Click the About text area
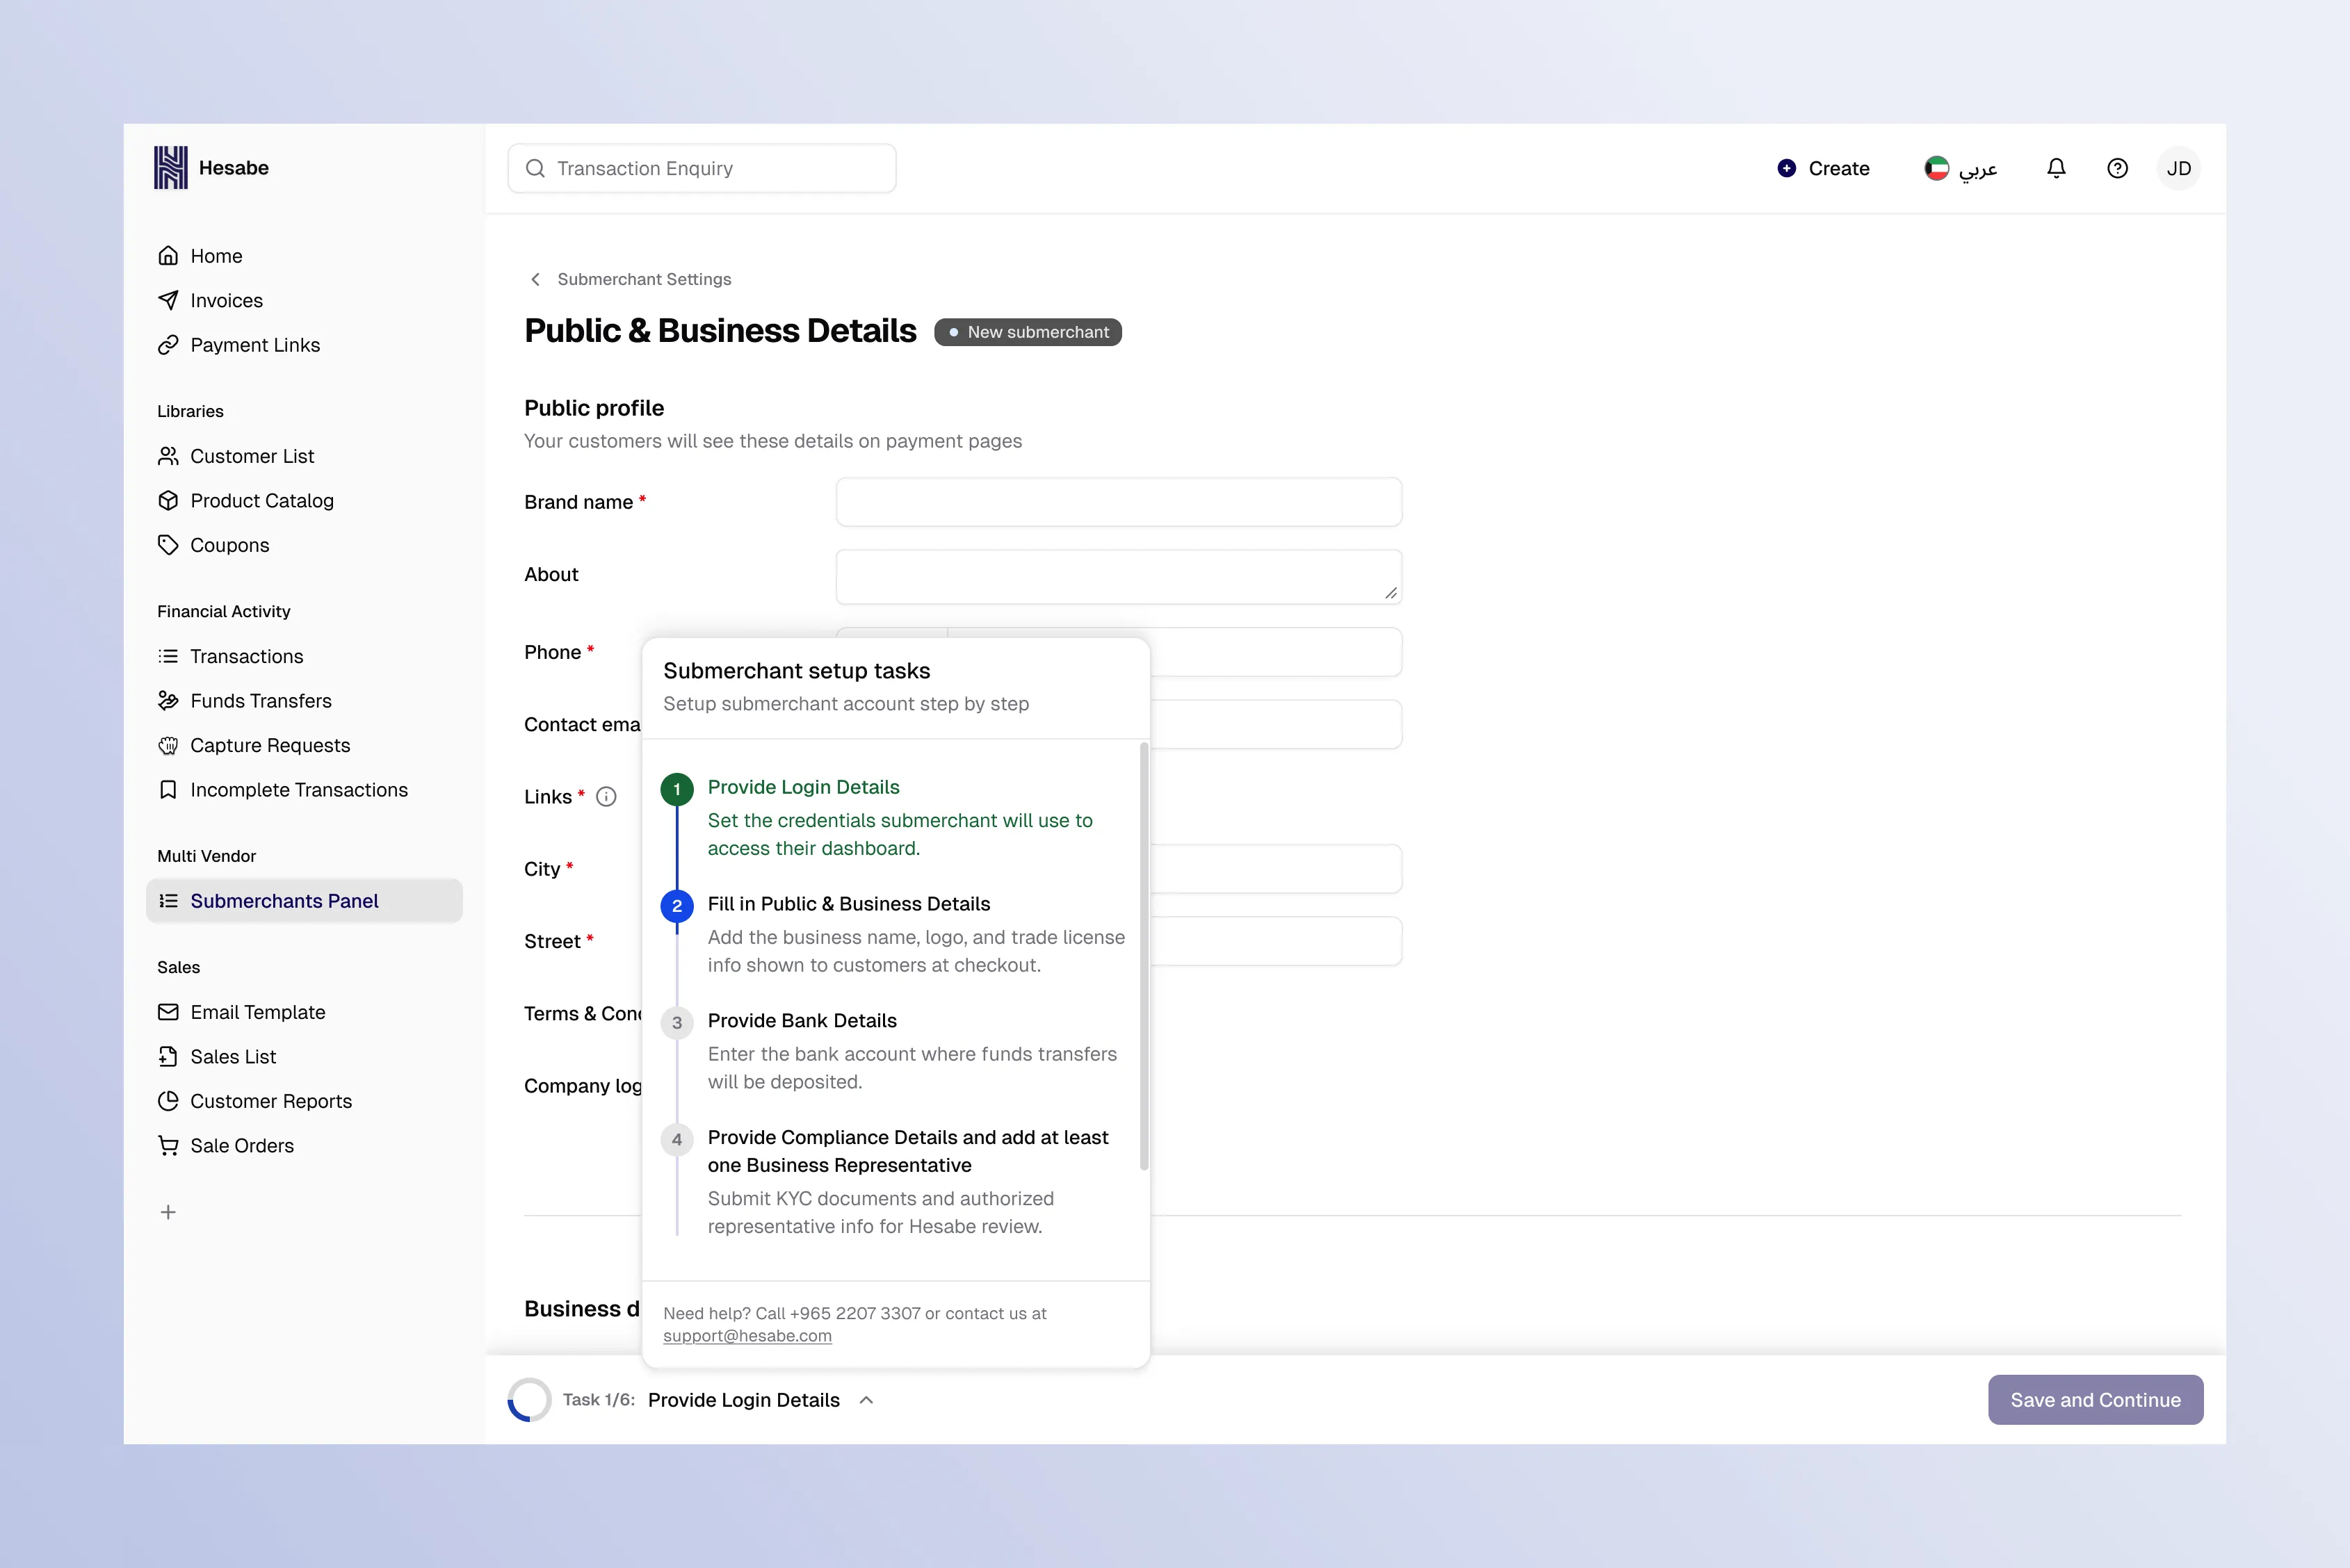 [x=1119, y=577]
